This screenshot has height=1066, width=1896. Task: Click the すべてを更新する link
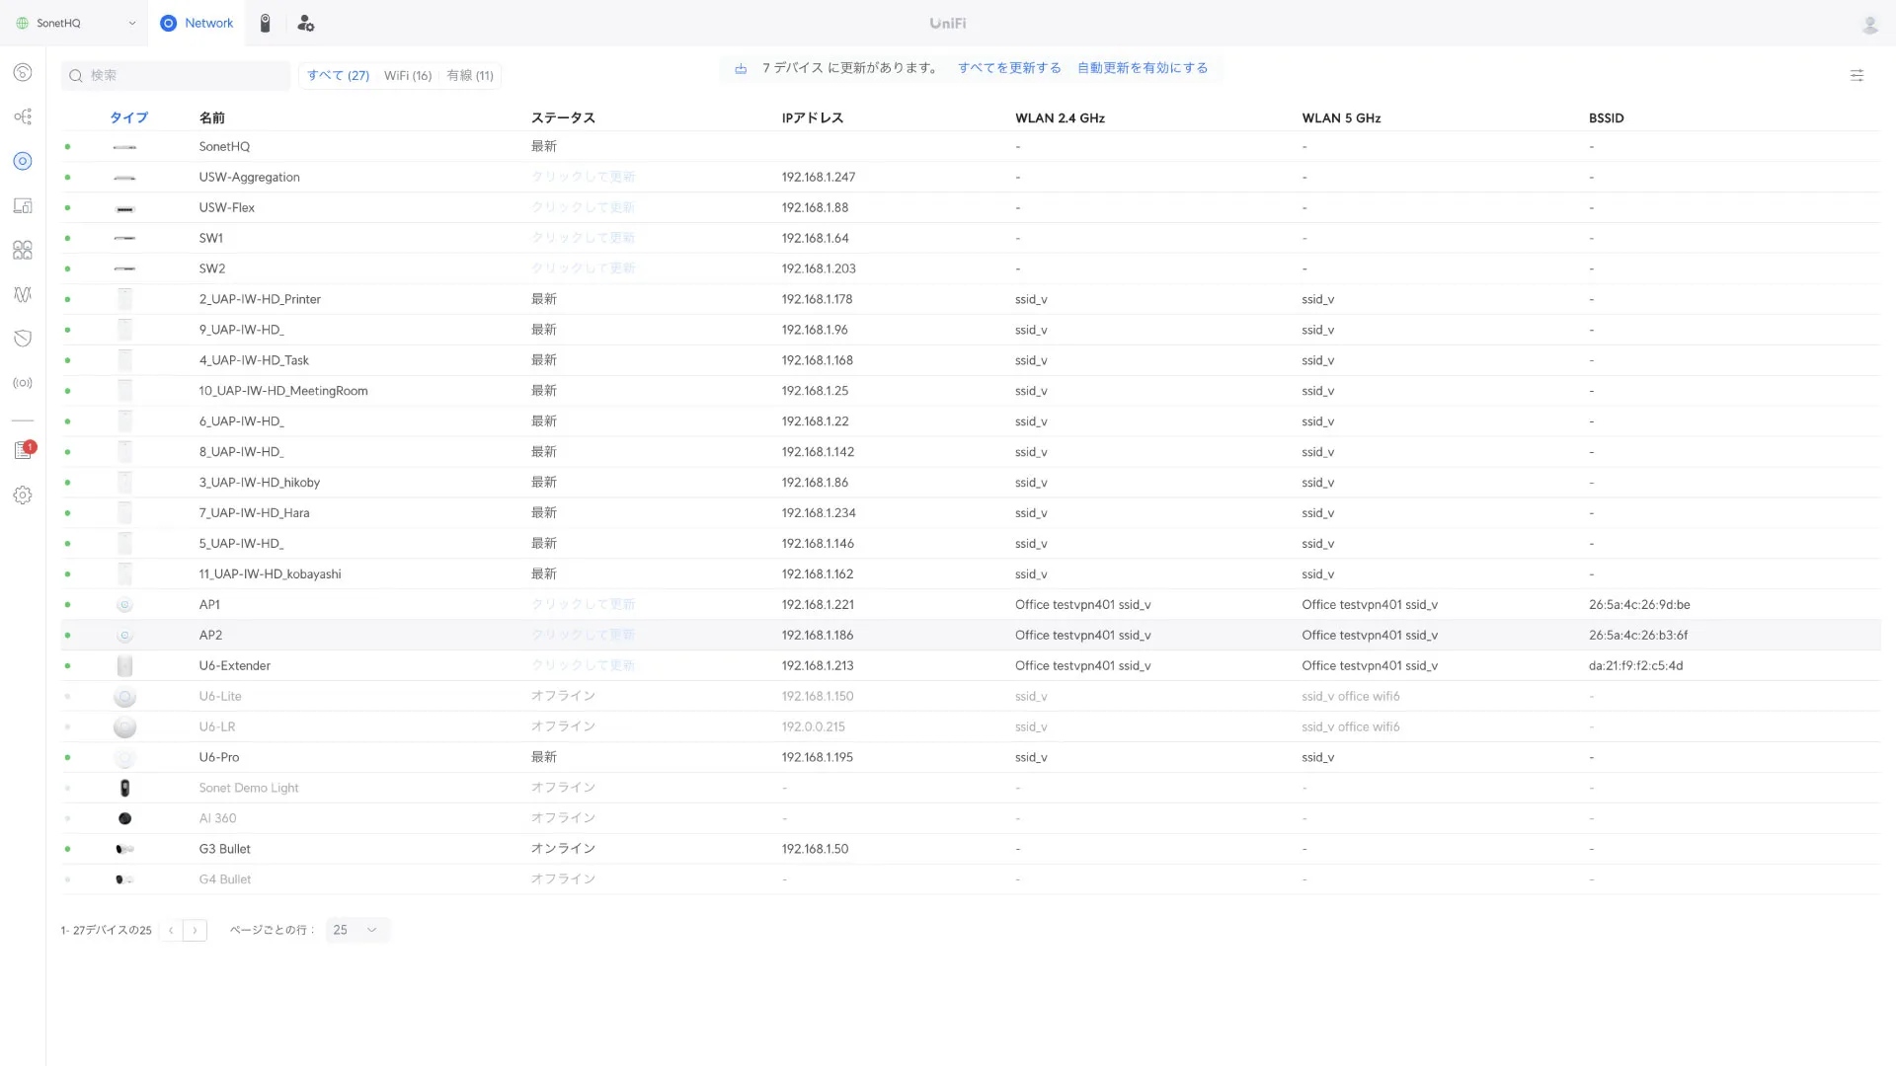1009,68
